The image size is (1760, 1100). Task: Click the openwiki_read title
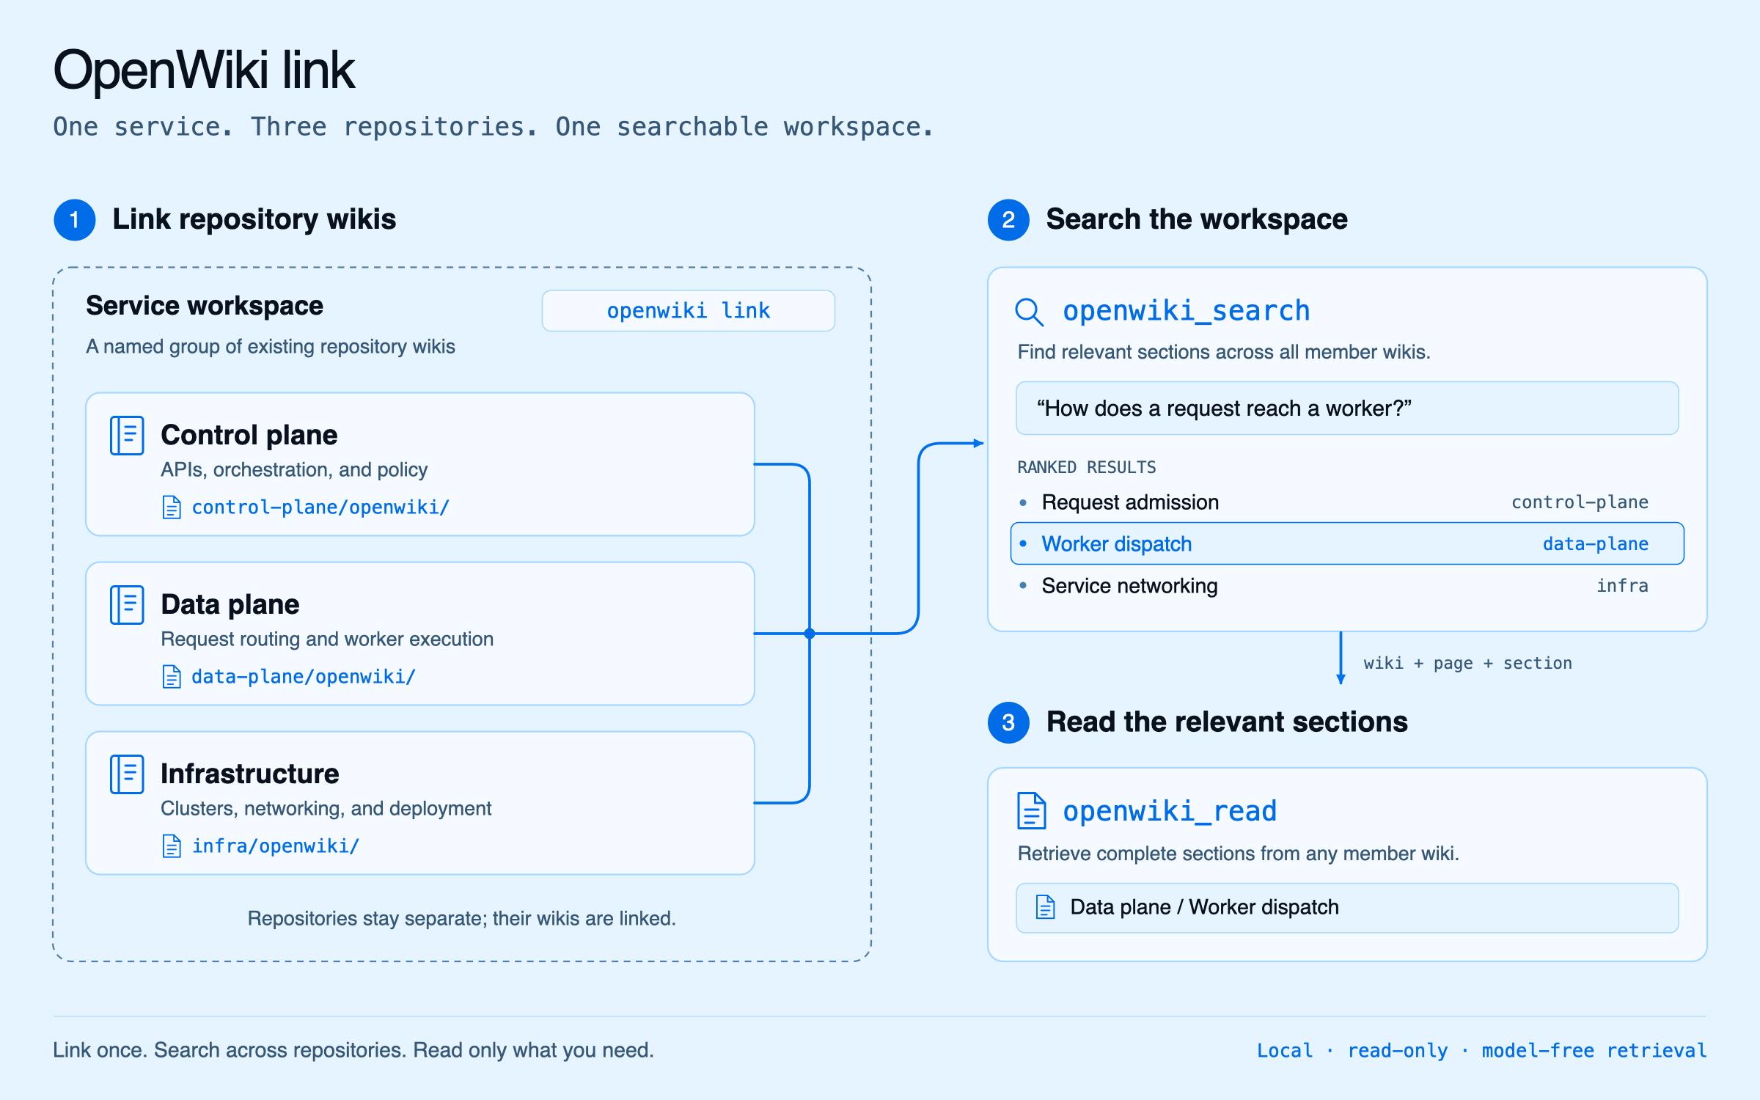tap(1170, 811)
